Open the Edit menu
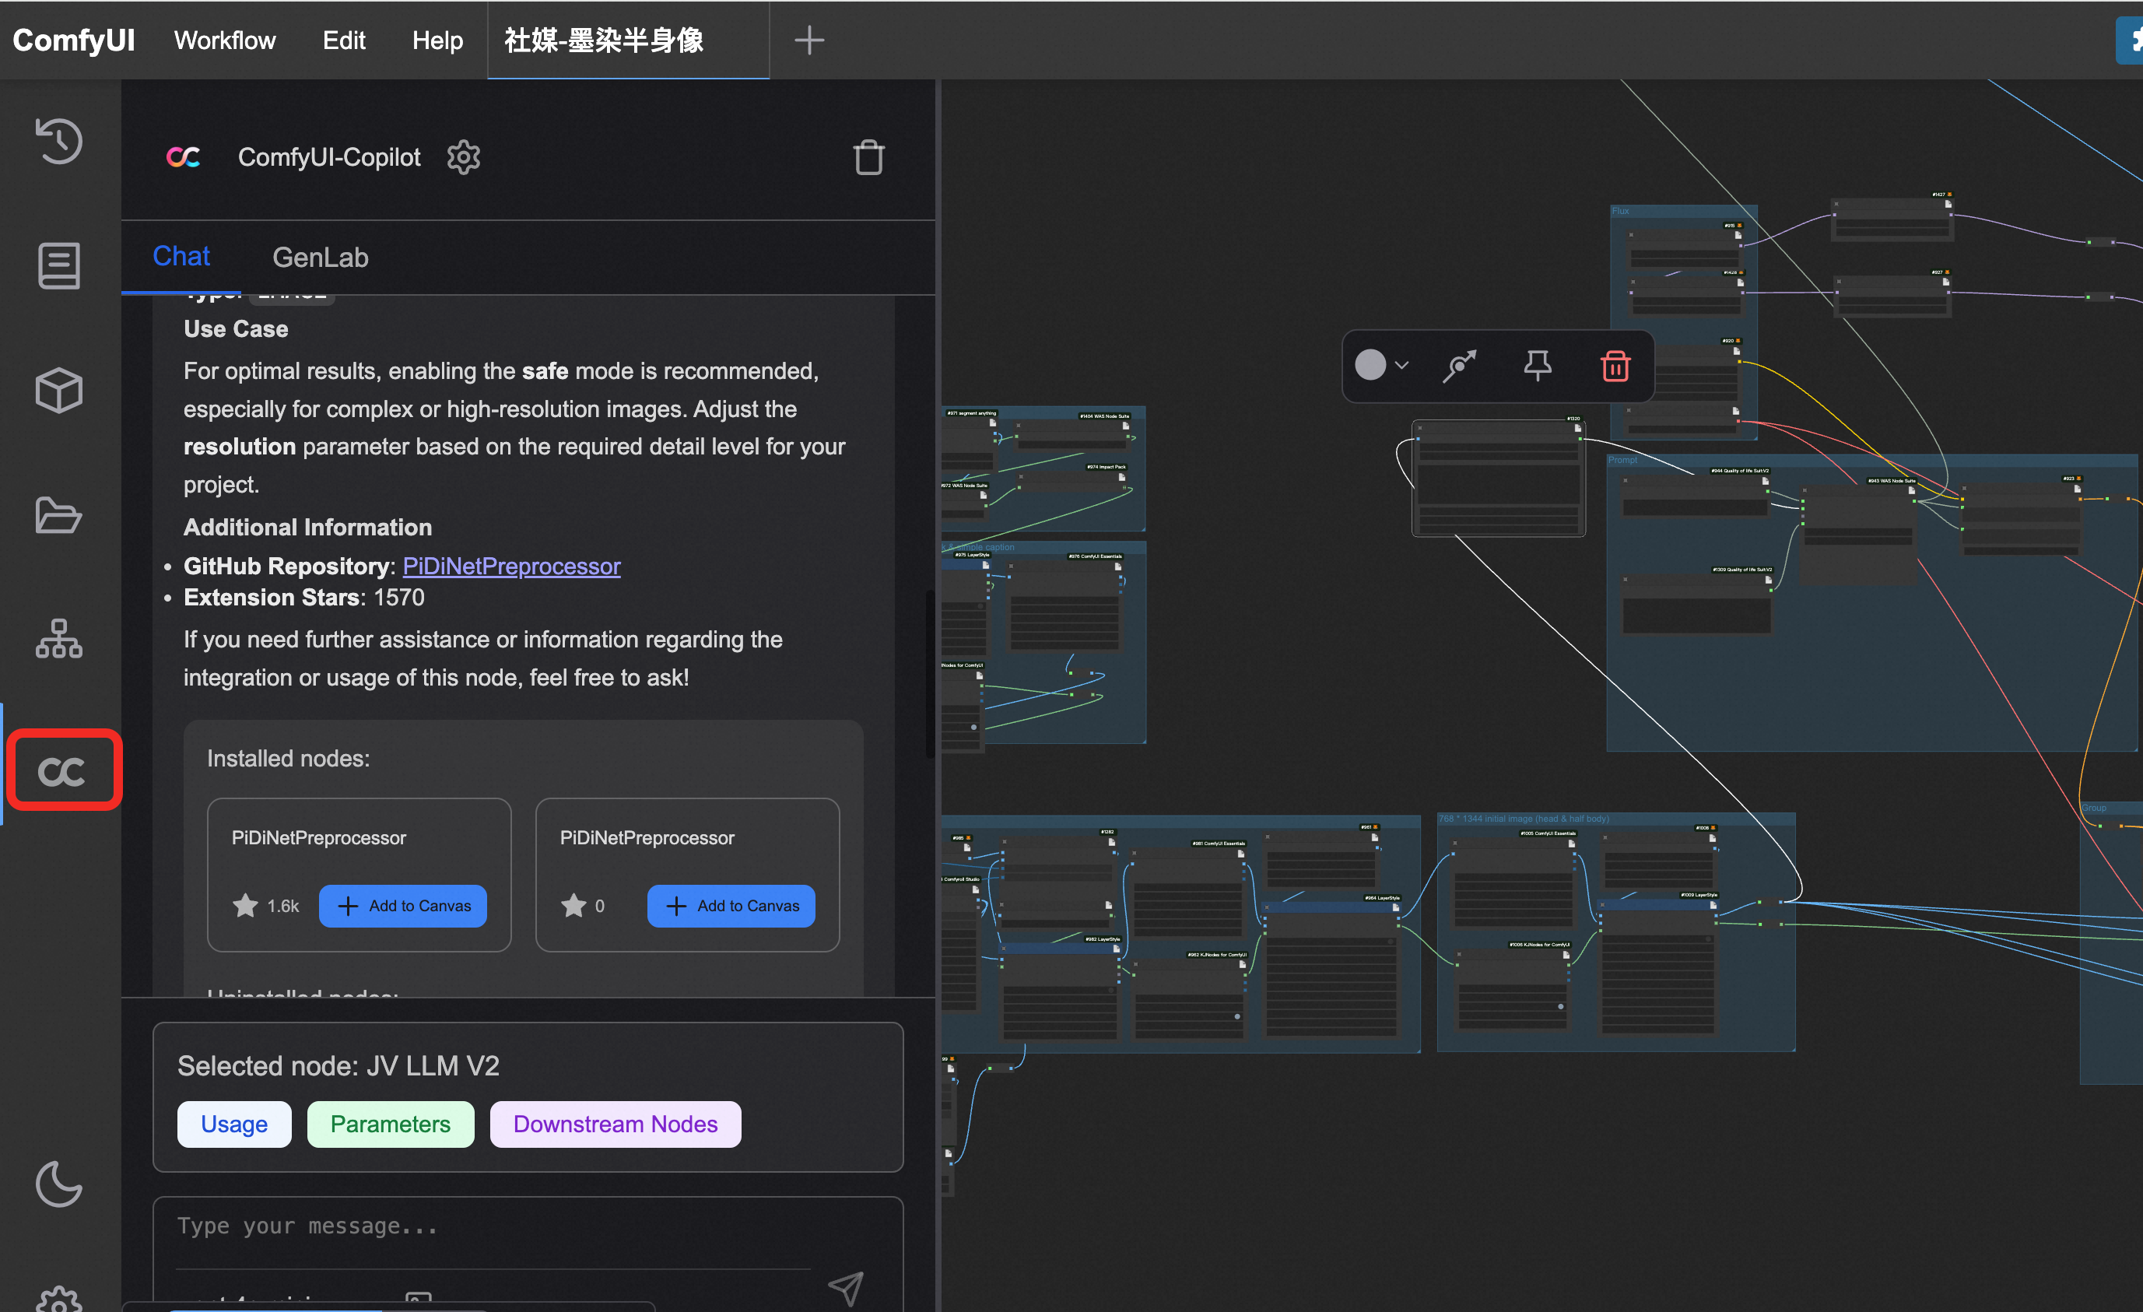Viewport: 2143px width, 1312px height. (x=343, y=41)
